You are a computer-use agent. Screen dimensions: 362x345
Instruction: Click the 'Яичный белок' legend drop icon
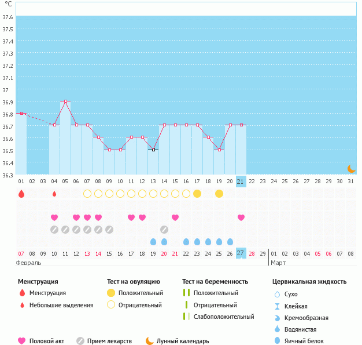[x=278, y=341]
